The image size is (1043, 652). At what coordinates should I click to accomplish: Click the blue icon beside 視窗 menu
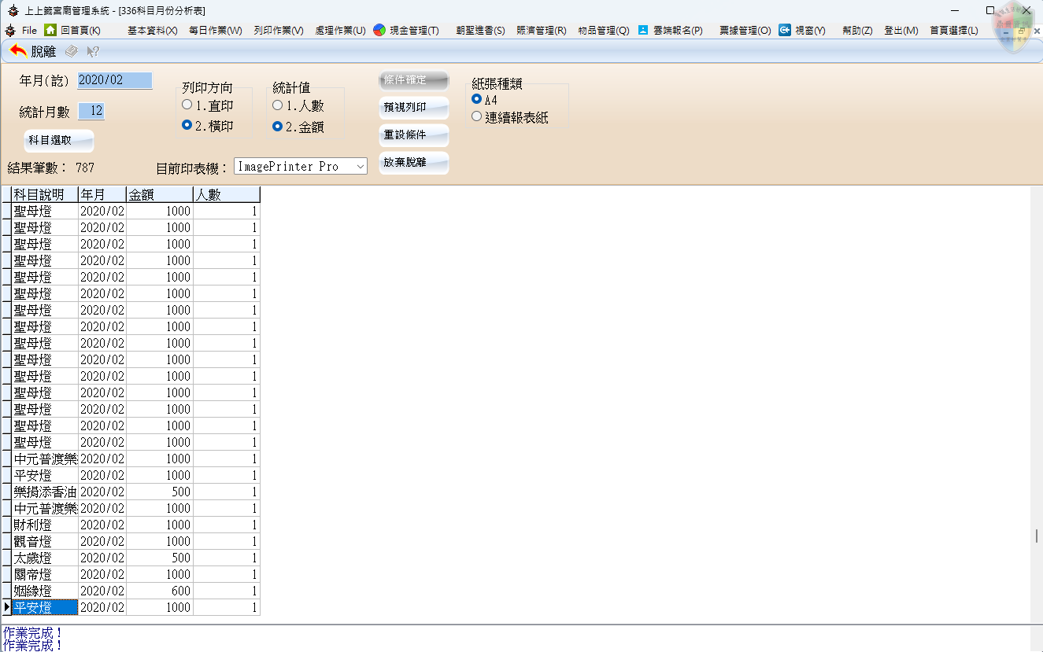(784, 30)
